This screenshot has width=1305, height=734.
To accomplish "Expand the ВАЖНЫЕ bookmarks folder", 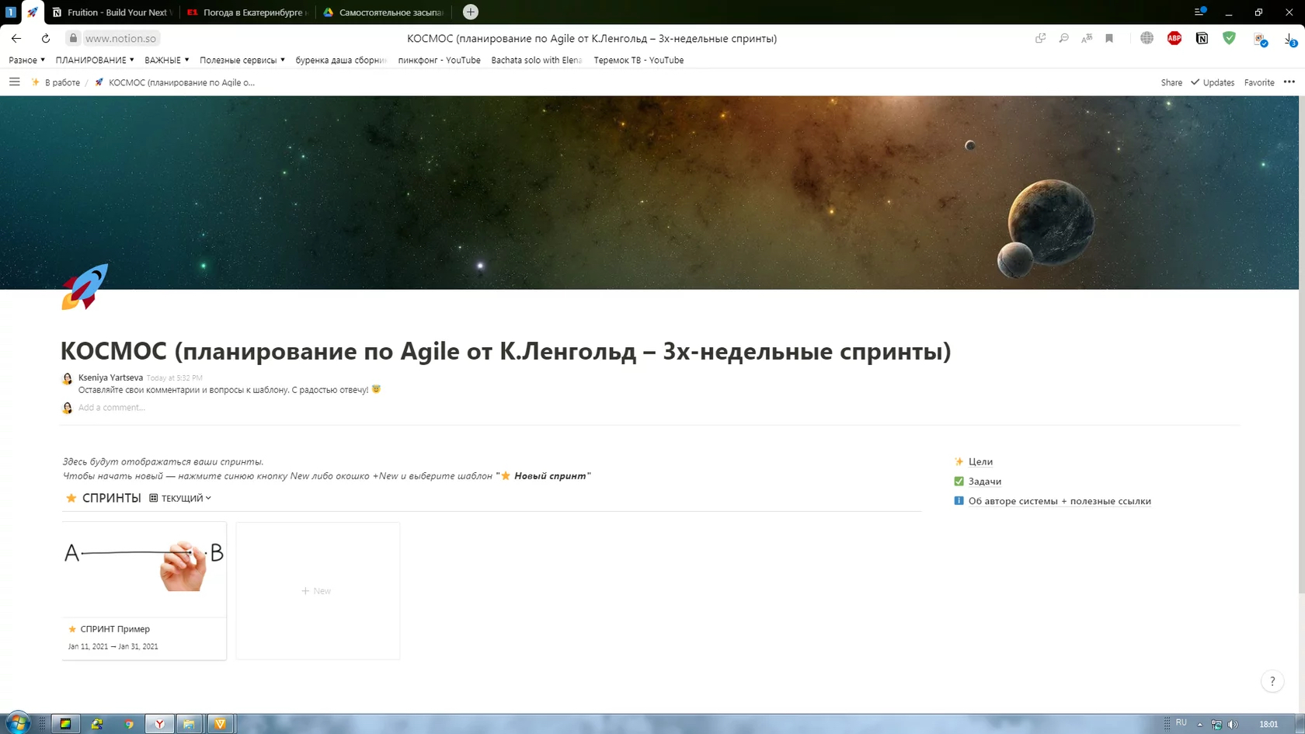I will [x=163, y=60].
